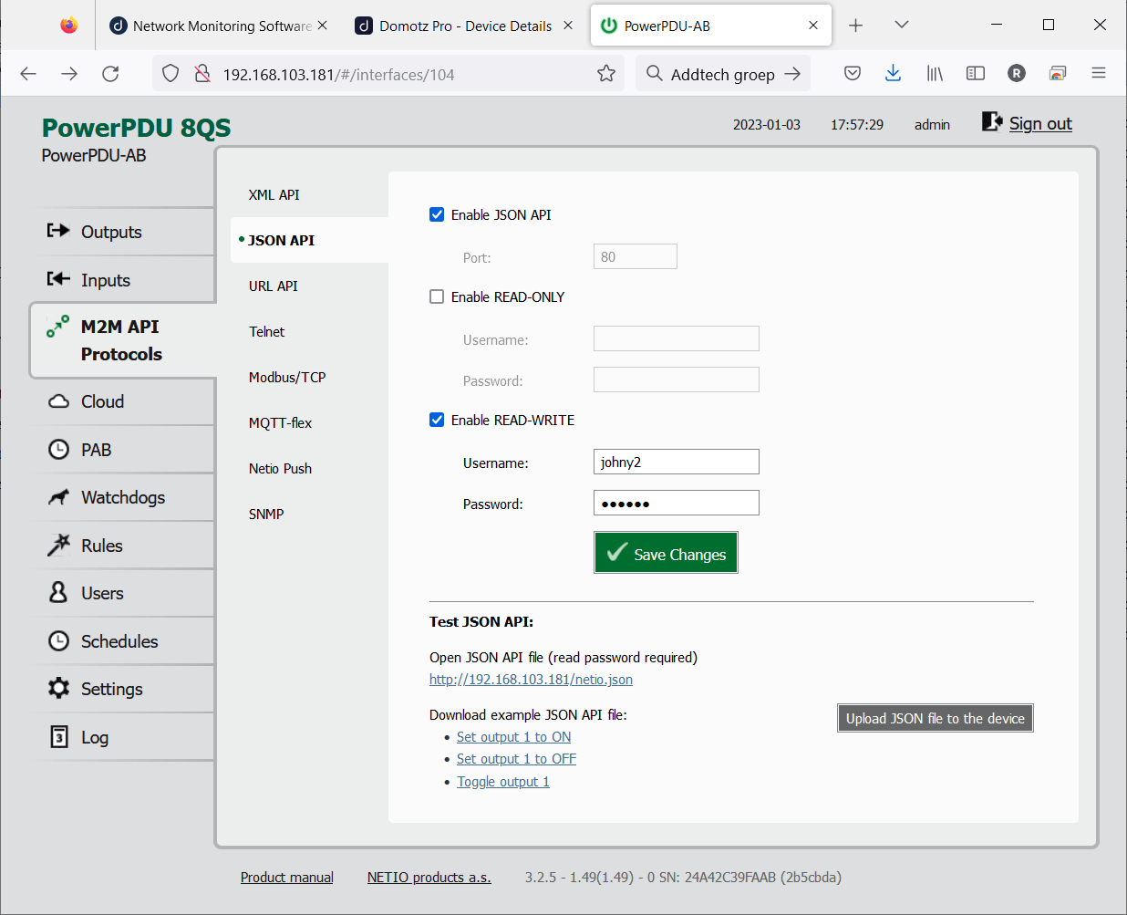Open NETIO products a.s. link
This screenshot has height=915, width=1127.
429,878
